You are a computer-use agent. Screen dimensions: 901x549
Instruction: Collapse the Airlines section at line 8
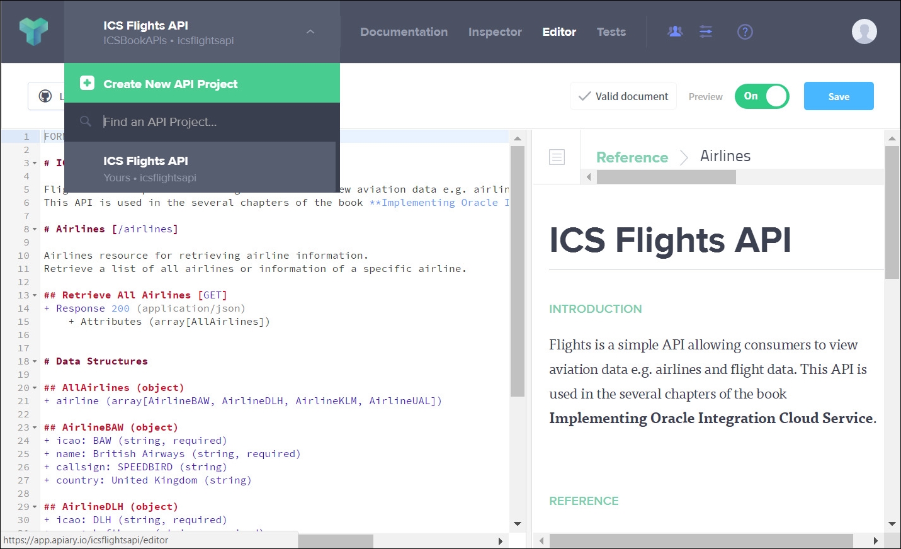pos(35,230)
